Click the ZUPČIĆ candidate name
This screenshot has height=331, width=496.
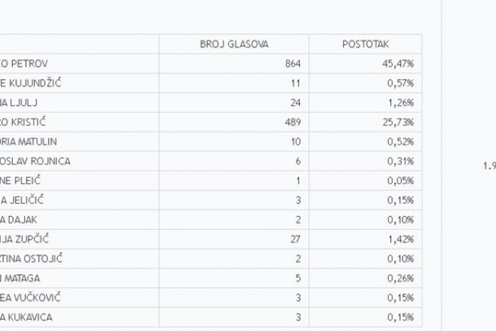click(x=24, y=239)
